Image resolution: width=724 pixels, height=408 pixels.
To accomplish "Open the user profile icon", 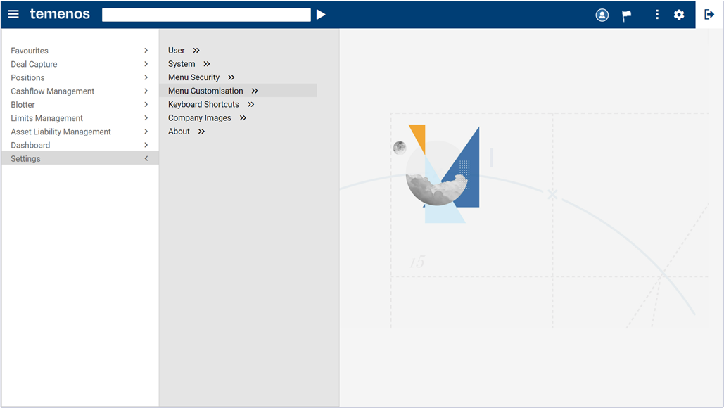I will pyautogui.click(x=602, y=15).
